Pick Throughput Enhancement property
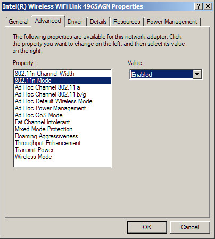 point(62,143)
